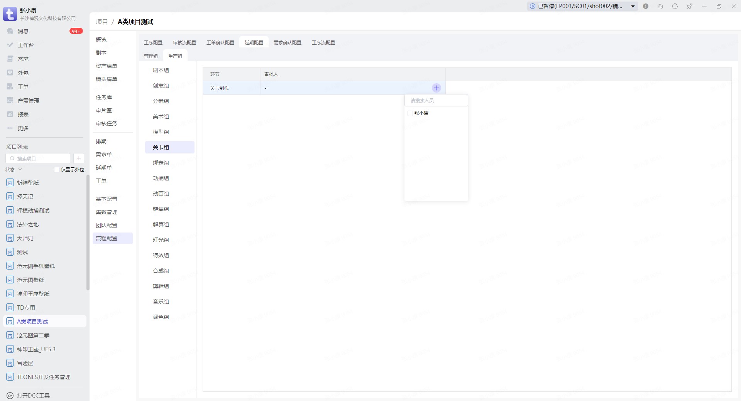This screenshot has height=401, width=741.
Task: Switch to the 管理组 sub-tab
Action: (151, 56)
